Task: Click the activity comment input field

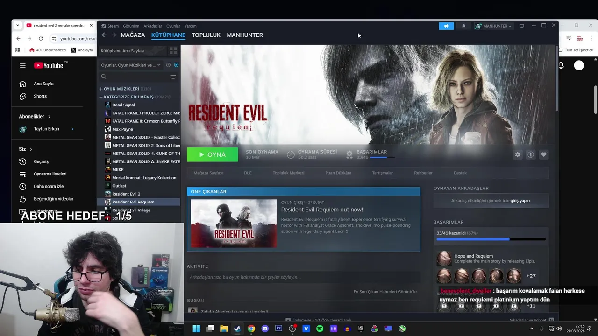Action: 304,277
